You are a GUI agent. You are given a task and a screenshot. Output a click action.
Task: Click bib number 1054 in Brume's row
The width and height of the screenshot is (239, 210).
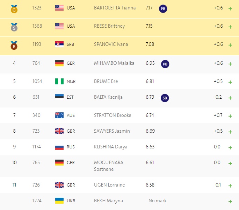point(37,81)
